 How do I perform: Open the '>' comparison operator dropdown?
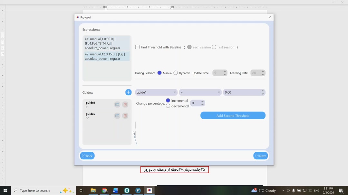pos(200,92)
